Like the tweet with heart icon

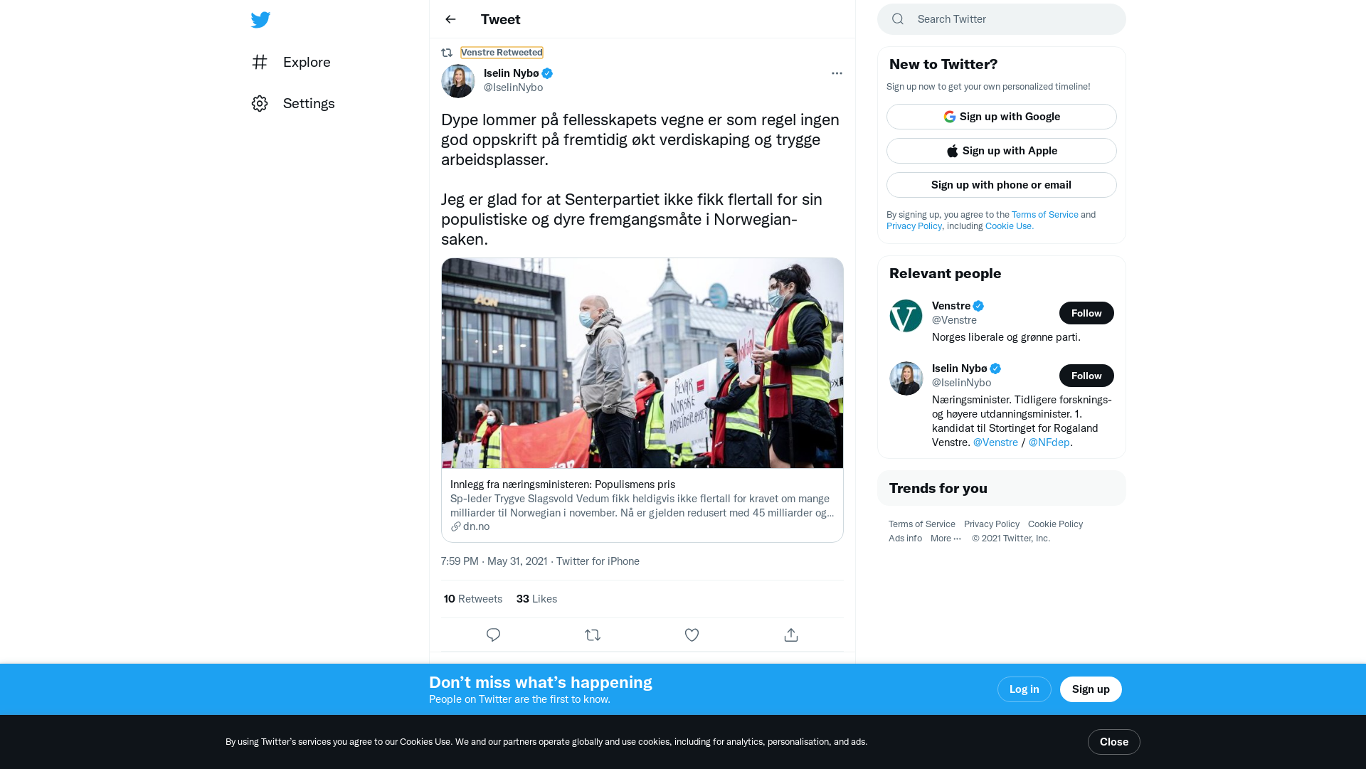click(x=692, y=635)
